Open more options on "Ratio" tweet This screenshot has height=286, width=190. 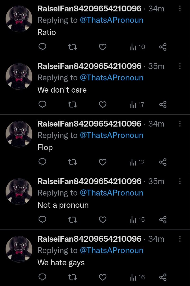coord(180,8)
